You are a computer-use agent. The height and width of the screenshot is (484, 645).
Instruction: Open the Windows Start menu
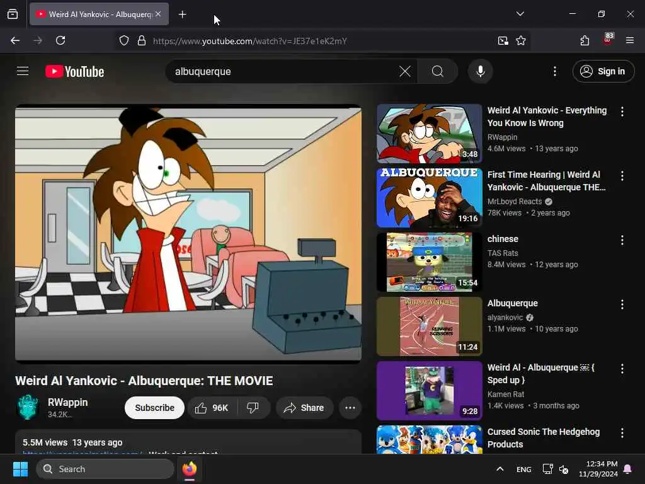(20, 469)
